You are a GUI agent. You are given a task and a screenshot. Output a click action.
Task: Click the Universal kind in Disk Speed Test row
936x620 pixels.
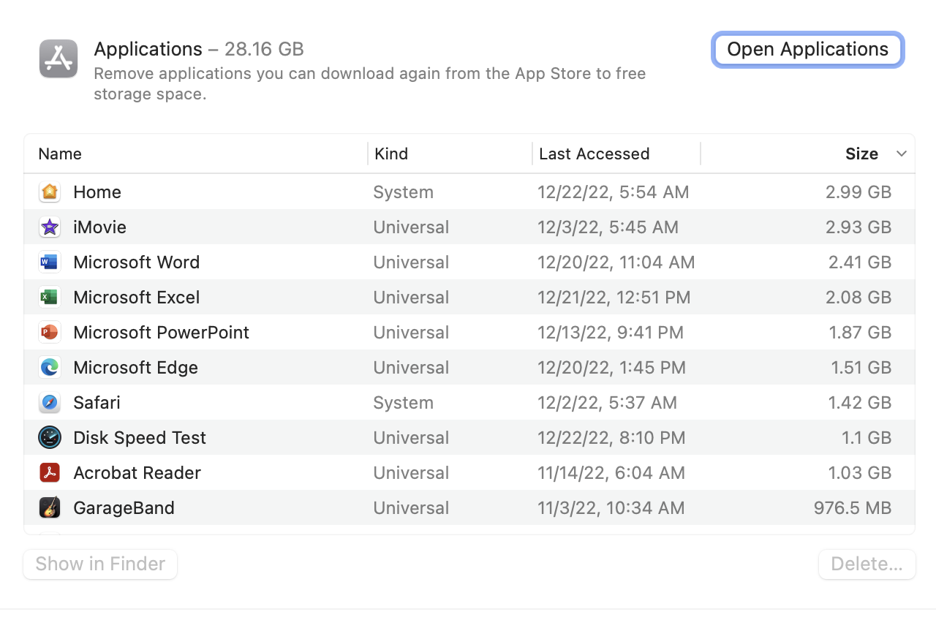point(411,438)
